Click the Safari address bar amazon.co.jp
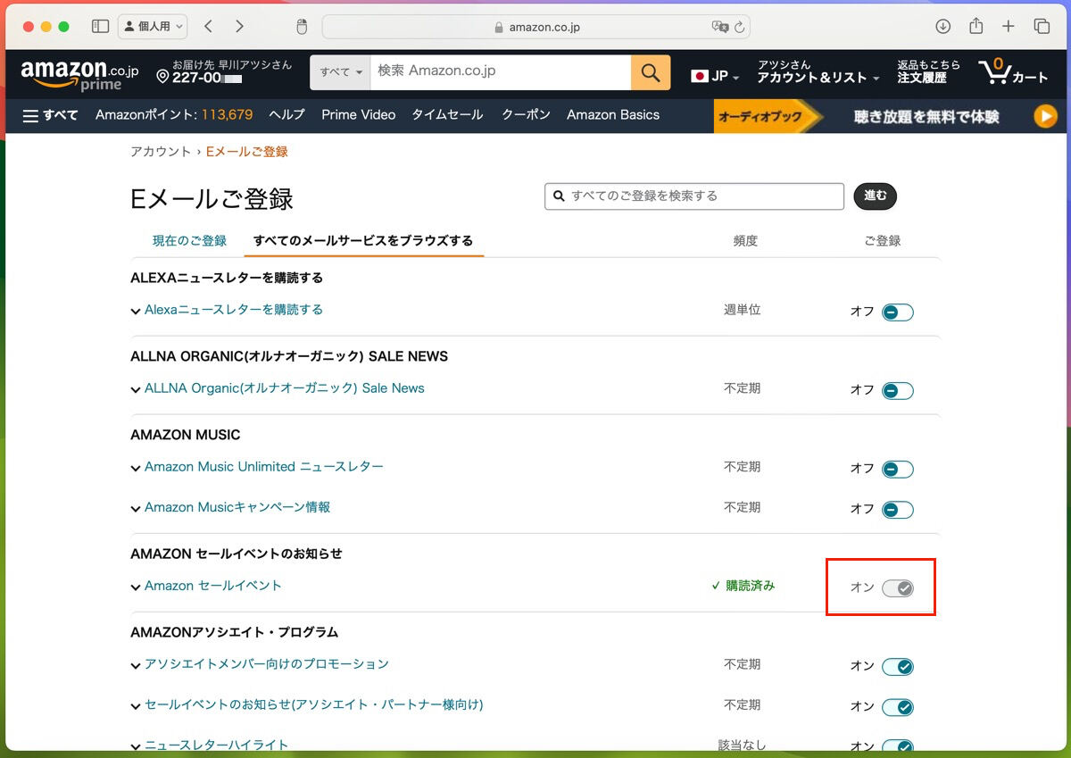 535,27
